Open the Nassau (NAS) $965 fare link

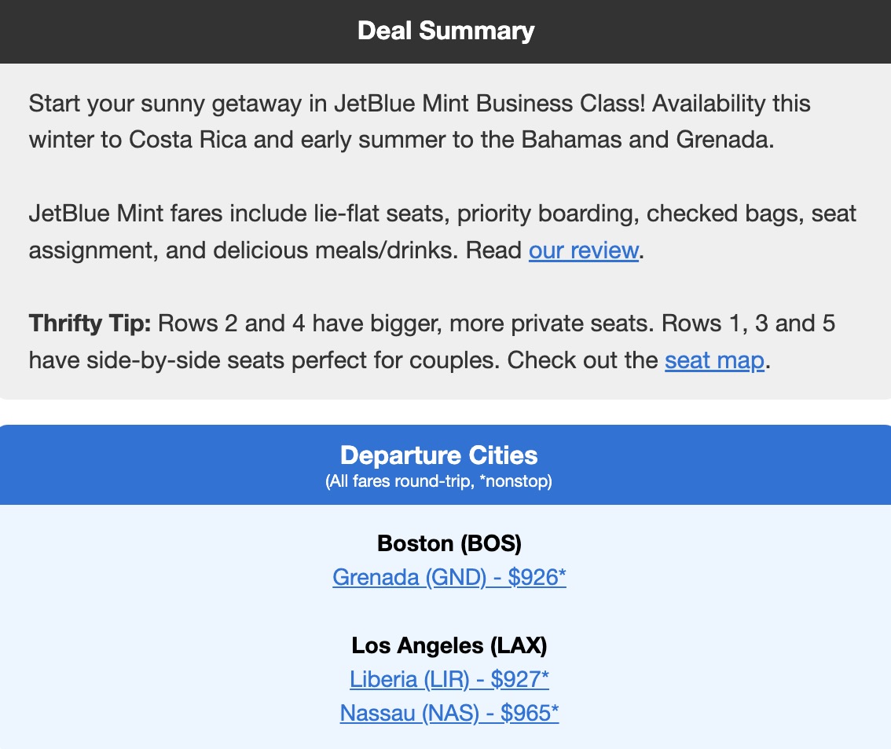449,713
